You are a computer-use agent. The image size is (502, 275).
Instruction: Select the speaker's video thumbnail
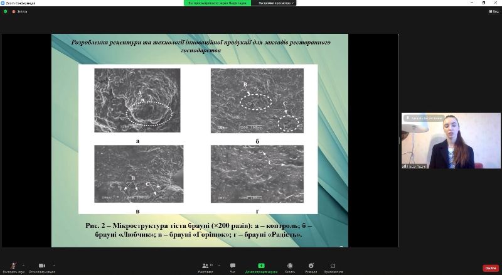pyautogui.click(x=451, y=141)
